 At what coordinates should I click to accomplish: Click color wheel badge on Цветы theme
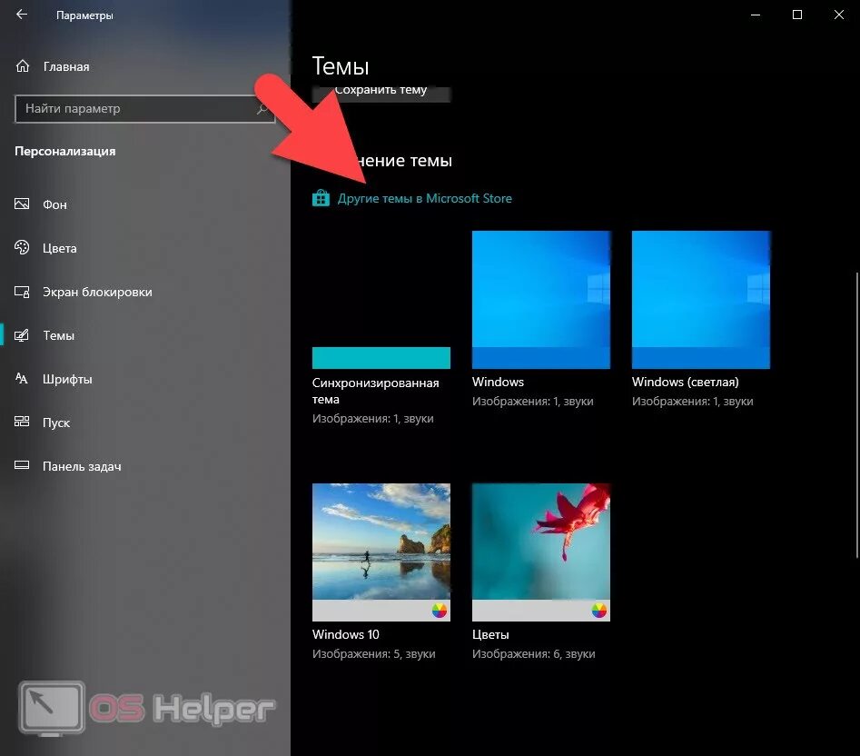pyautogui.click(x=599, y=610)
